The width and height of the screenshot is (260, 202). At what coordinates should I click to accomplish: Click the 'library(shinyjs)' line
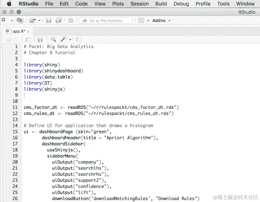coord(45,89)
